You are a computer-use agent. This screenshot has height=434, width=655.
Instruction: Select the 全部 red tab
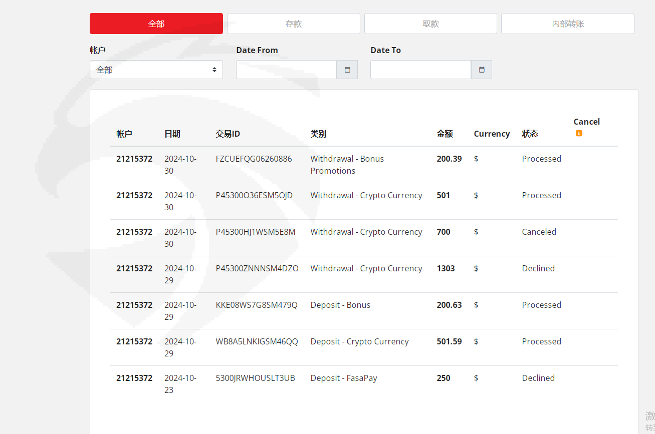156,24
